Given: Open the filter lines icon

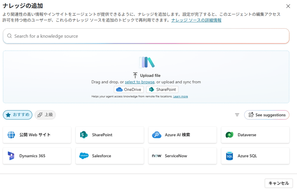Looking at the screenshot, I should point(237,115).
